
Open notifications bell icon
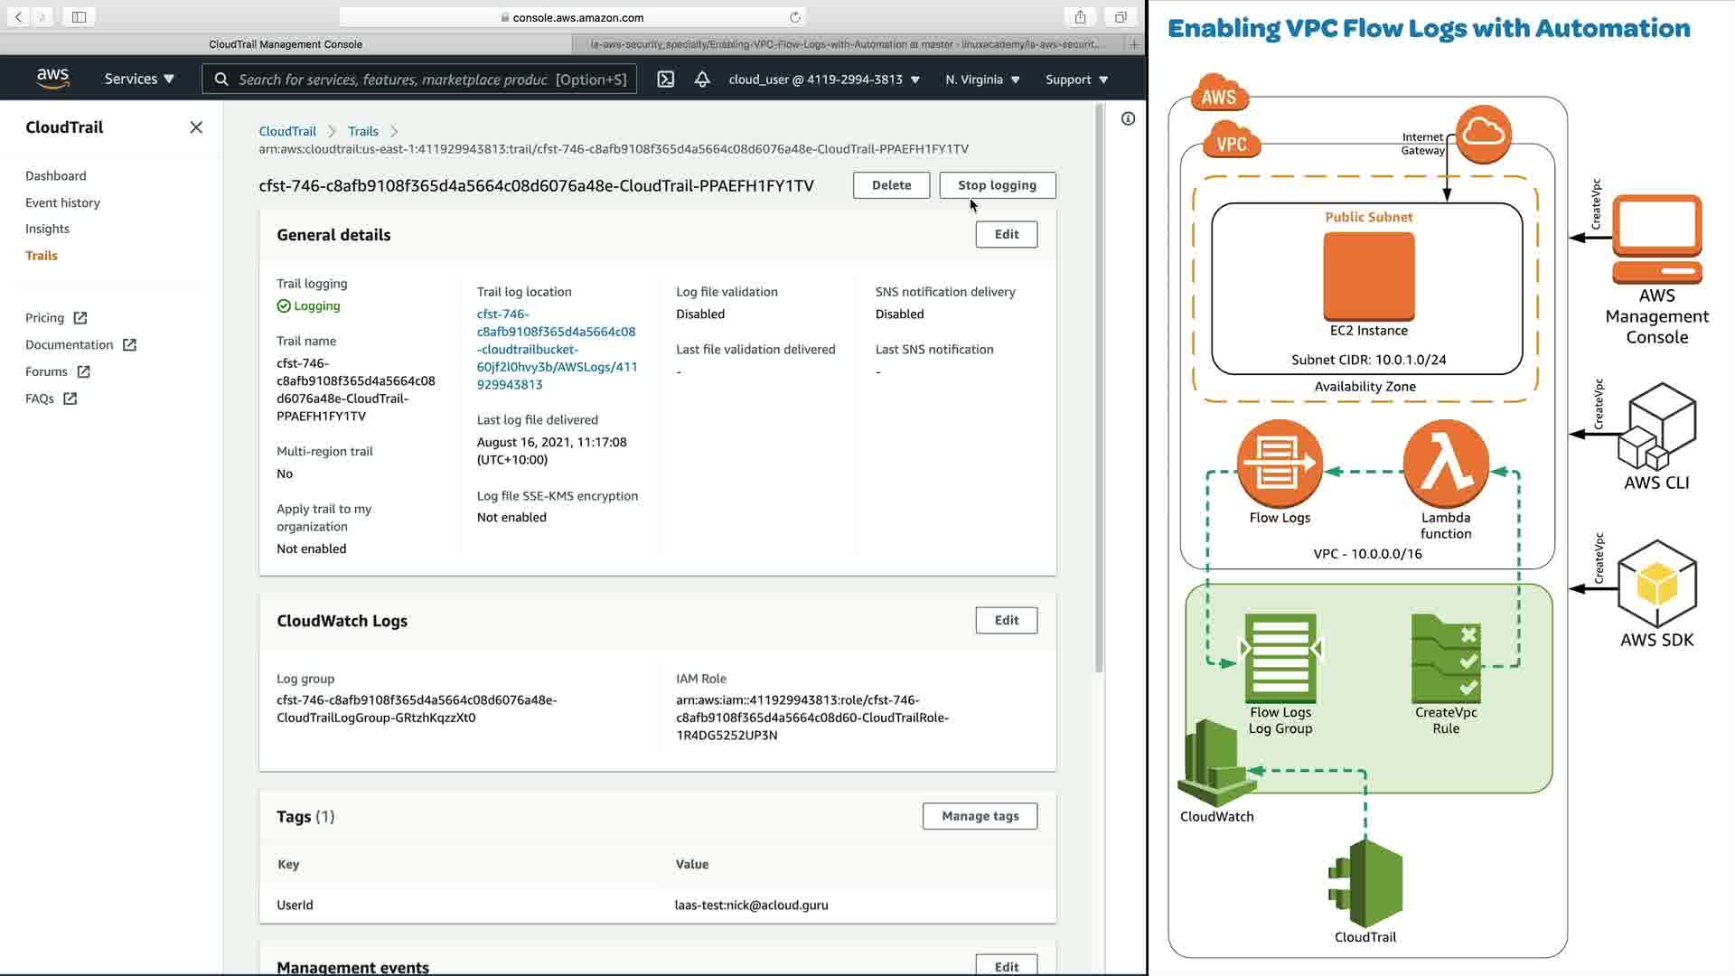coord(702,80)
